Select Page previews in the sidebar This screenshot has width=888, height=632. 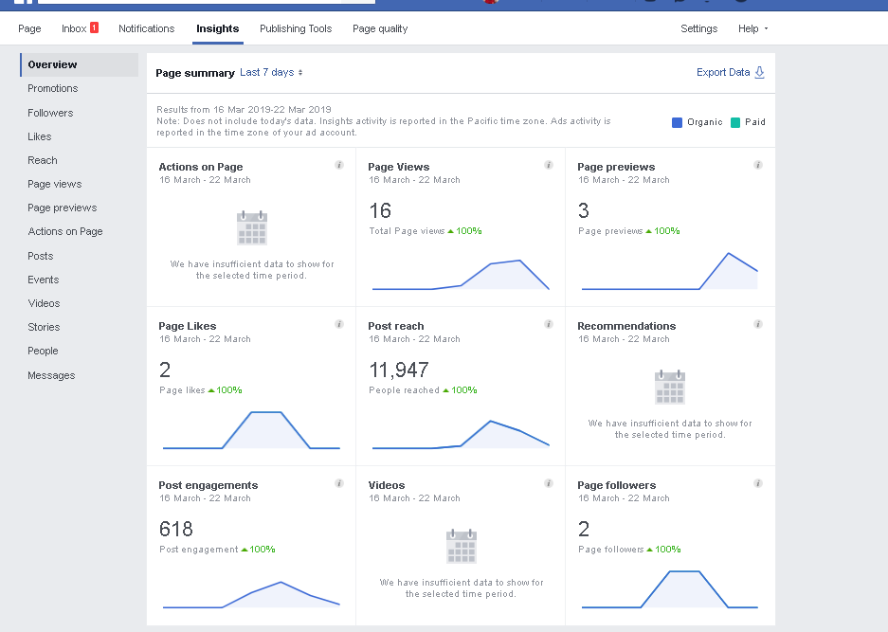coord(63,208)
